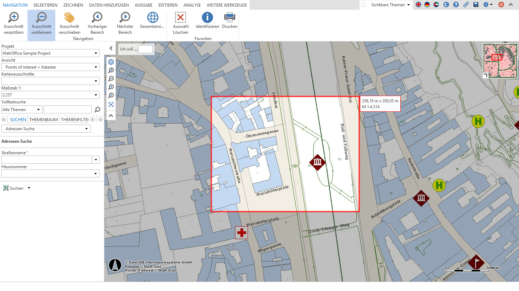Collapse the left sidebar panel with arrow
Image resolution: width=519 pixels, height=291 pixels.
tap(111, 48)
